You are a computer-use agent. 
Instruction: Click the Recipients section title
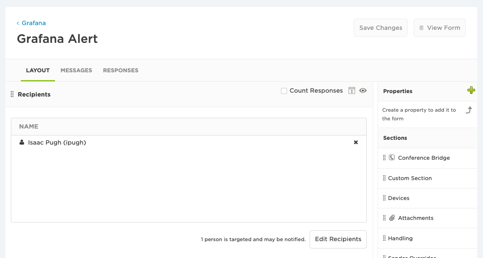34,94
